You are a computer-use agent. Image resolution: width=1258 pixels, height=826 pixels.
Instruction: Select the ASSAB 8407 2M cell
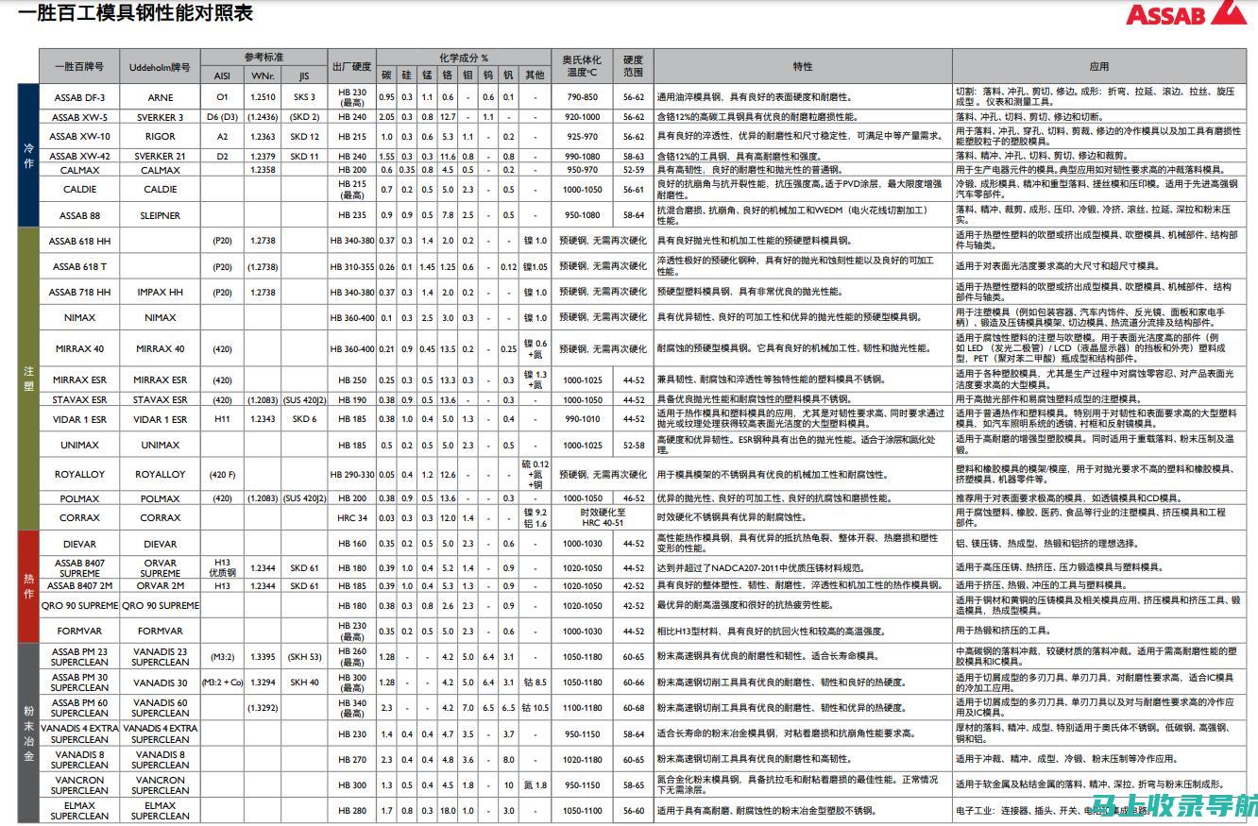[79, 585]
